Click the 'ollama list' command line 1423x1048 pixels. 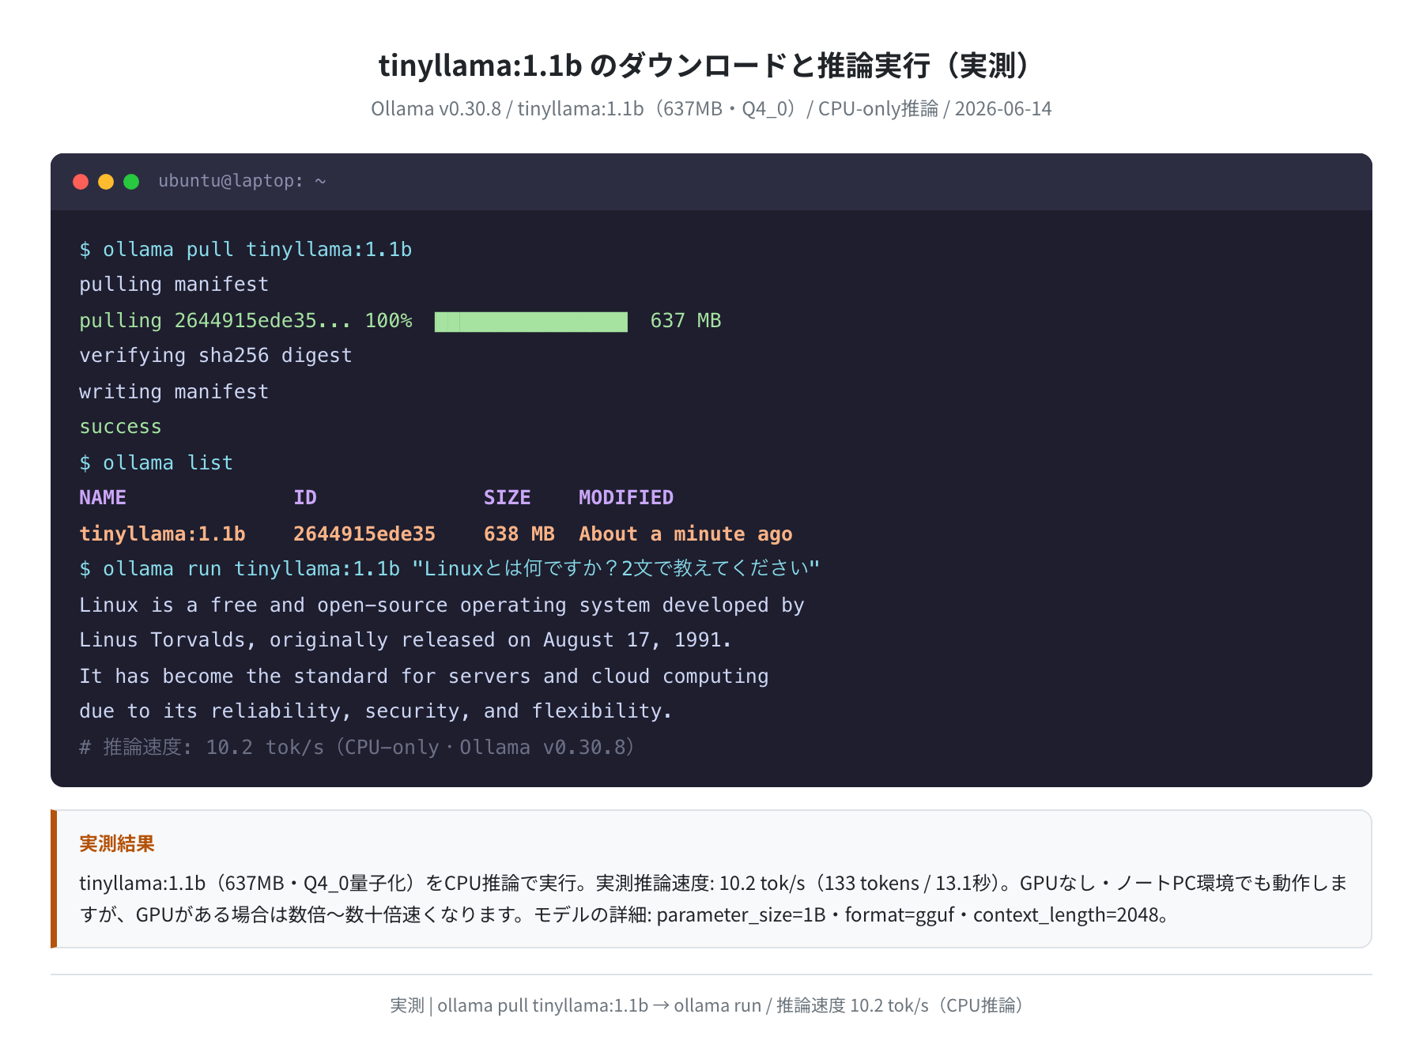pyautogui.click(x=157, y=463)
